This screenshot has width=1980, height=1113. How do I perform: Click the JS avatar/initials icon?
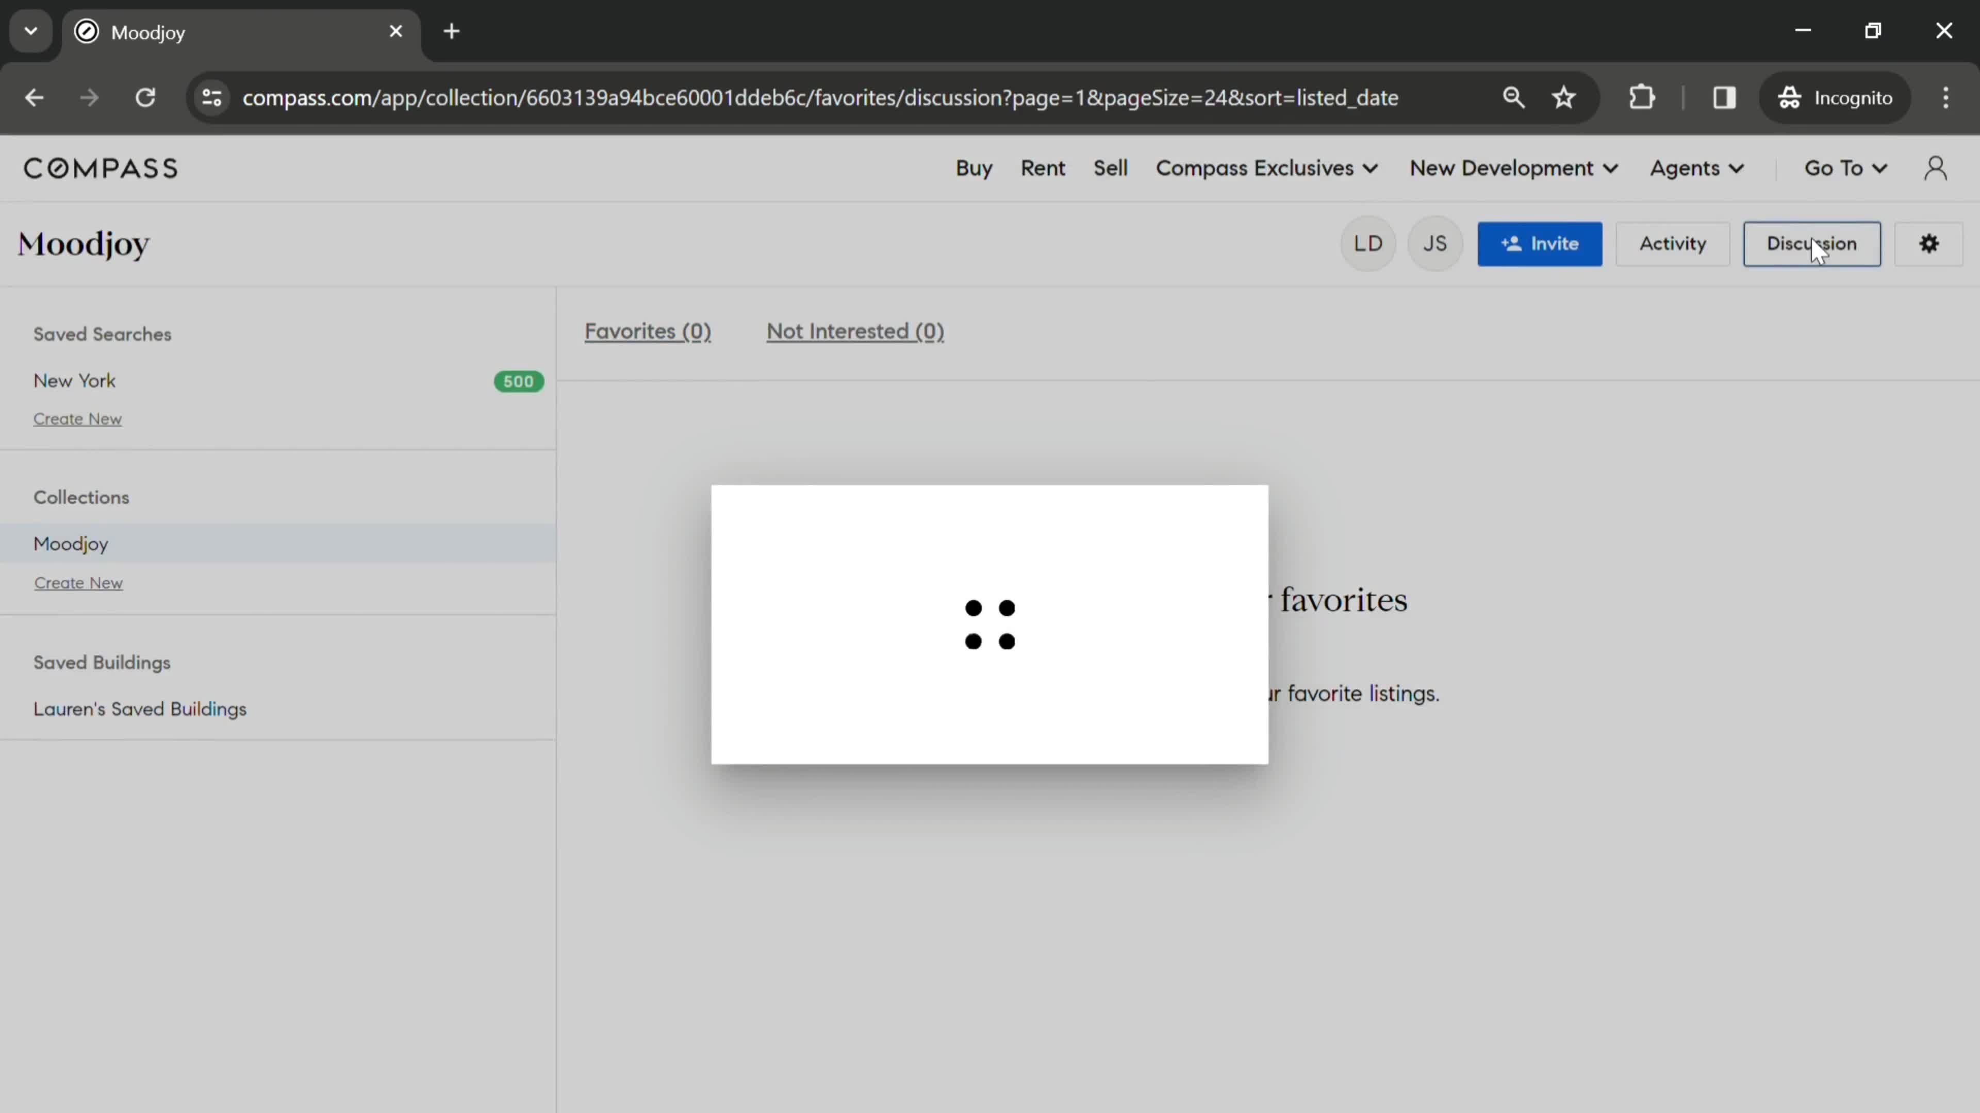(x=1434, y=243)
